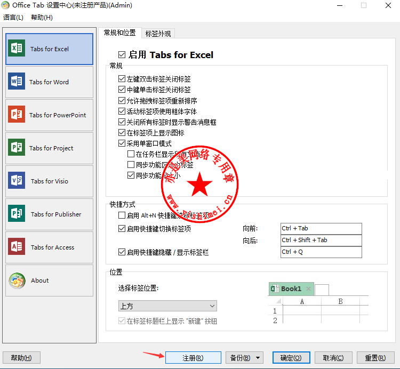Click the 帮助(H) button at bottom left
This screenshot has height=369, width=400.
[21, 358]
